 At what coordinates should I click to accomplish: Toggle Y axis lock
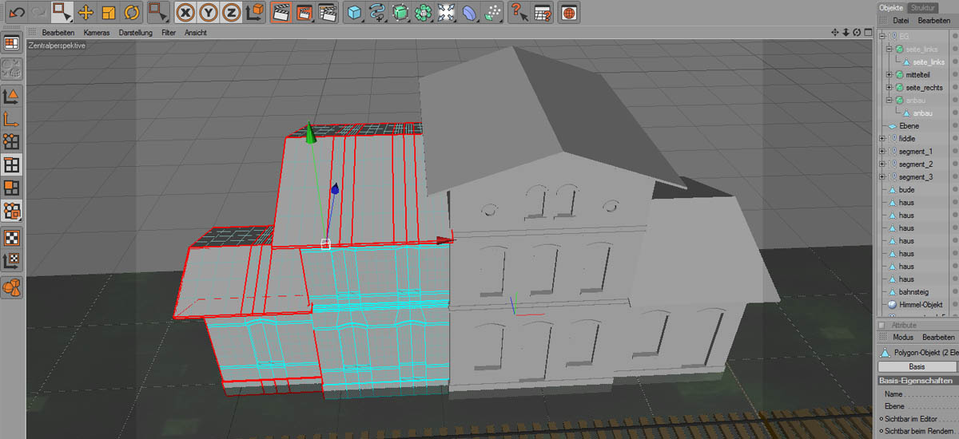coord(209,12)
